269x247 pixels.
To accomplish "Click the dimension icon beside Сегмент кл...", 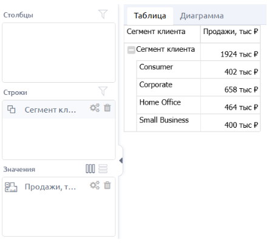I will pyautogui.click(x=12, y=110).
